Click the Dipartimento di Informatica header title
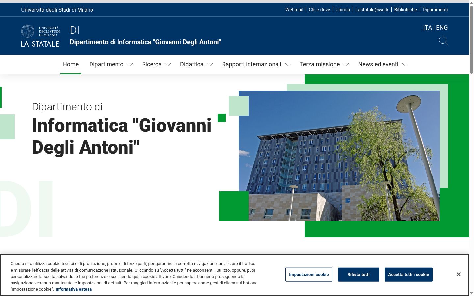This screenshot has height=296, width=474. (145, 42)
